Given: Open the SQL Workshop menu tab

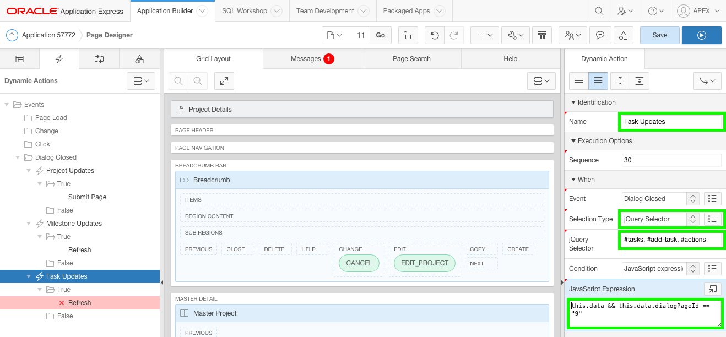Looking at the screenshot, I should coord(245,11).
